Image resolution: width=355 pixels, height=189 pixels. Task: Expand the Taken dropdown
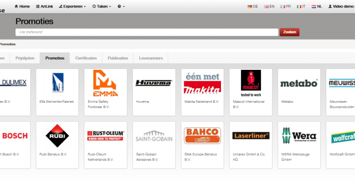(x=102, y=6)
